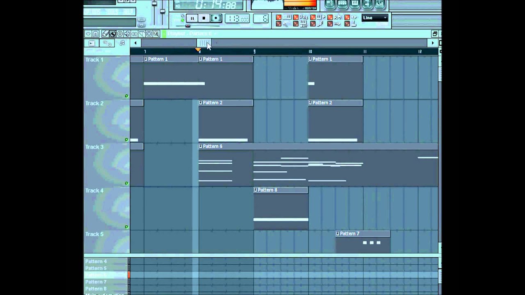The image size is (525, 295).
Task: Open the browser window button
Action: pos(367,3)
